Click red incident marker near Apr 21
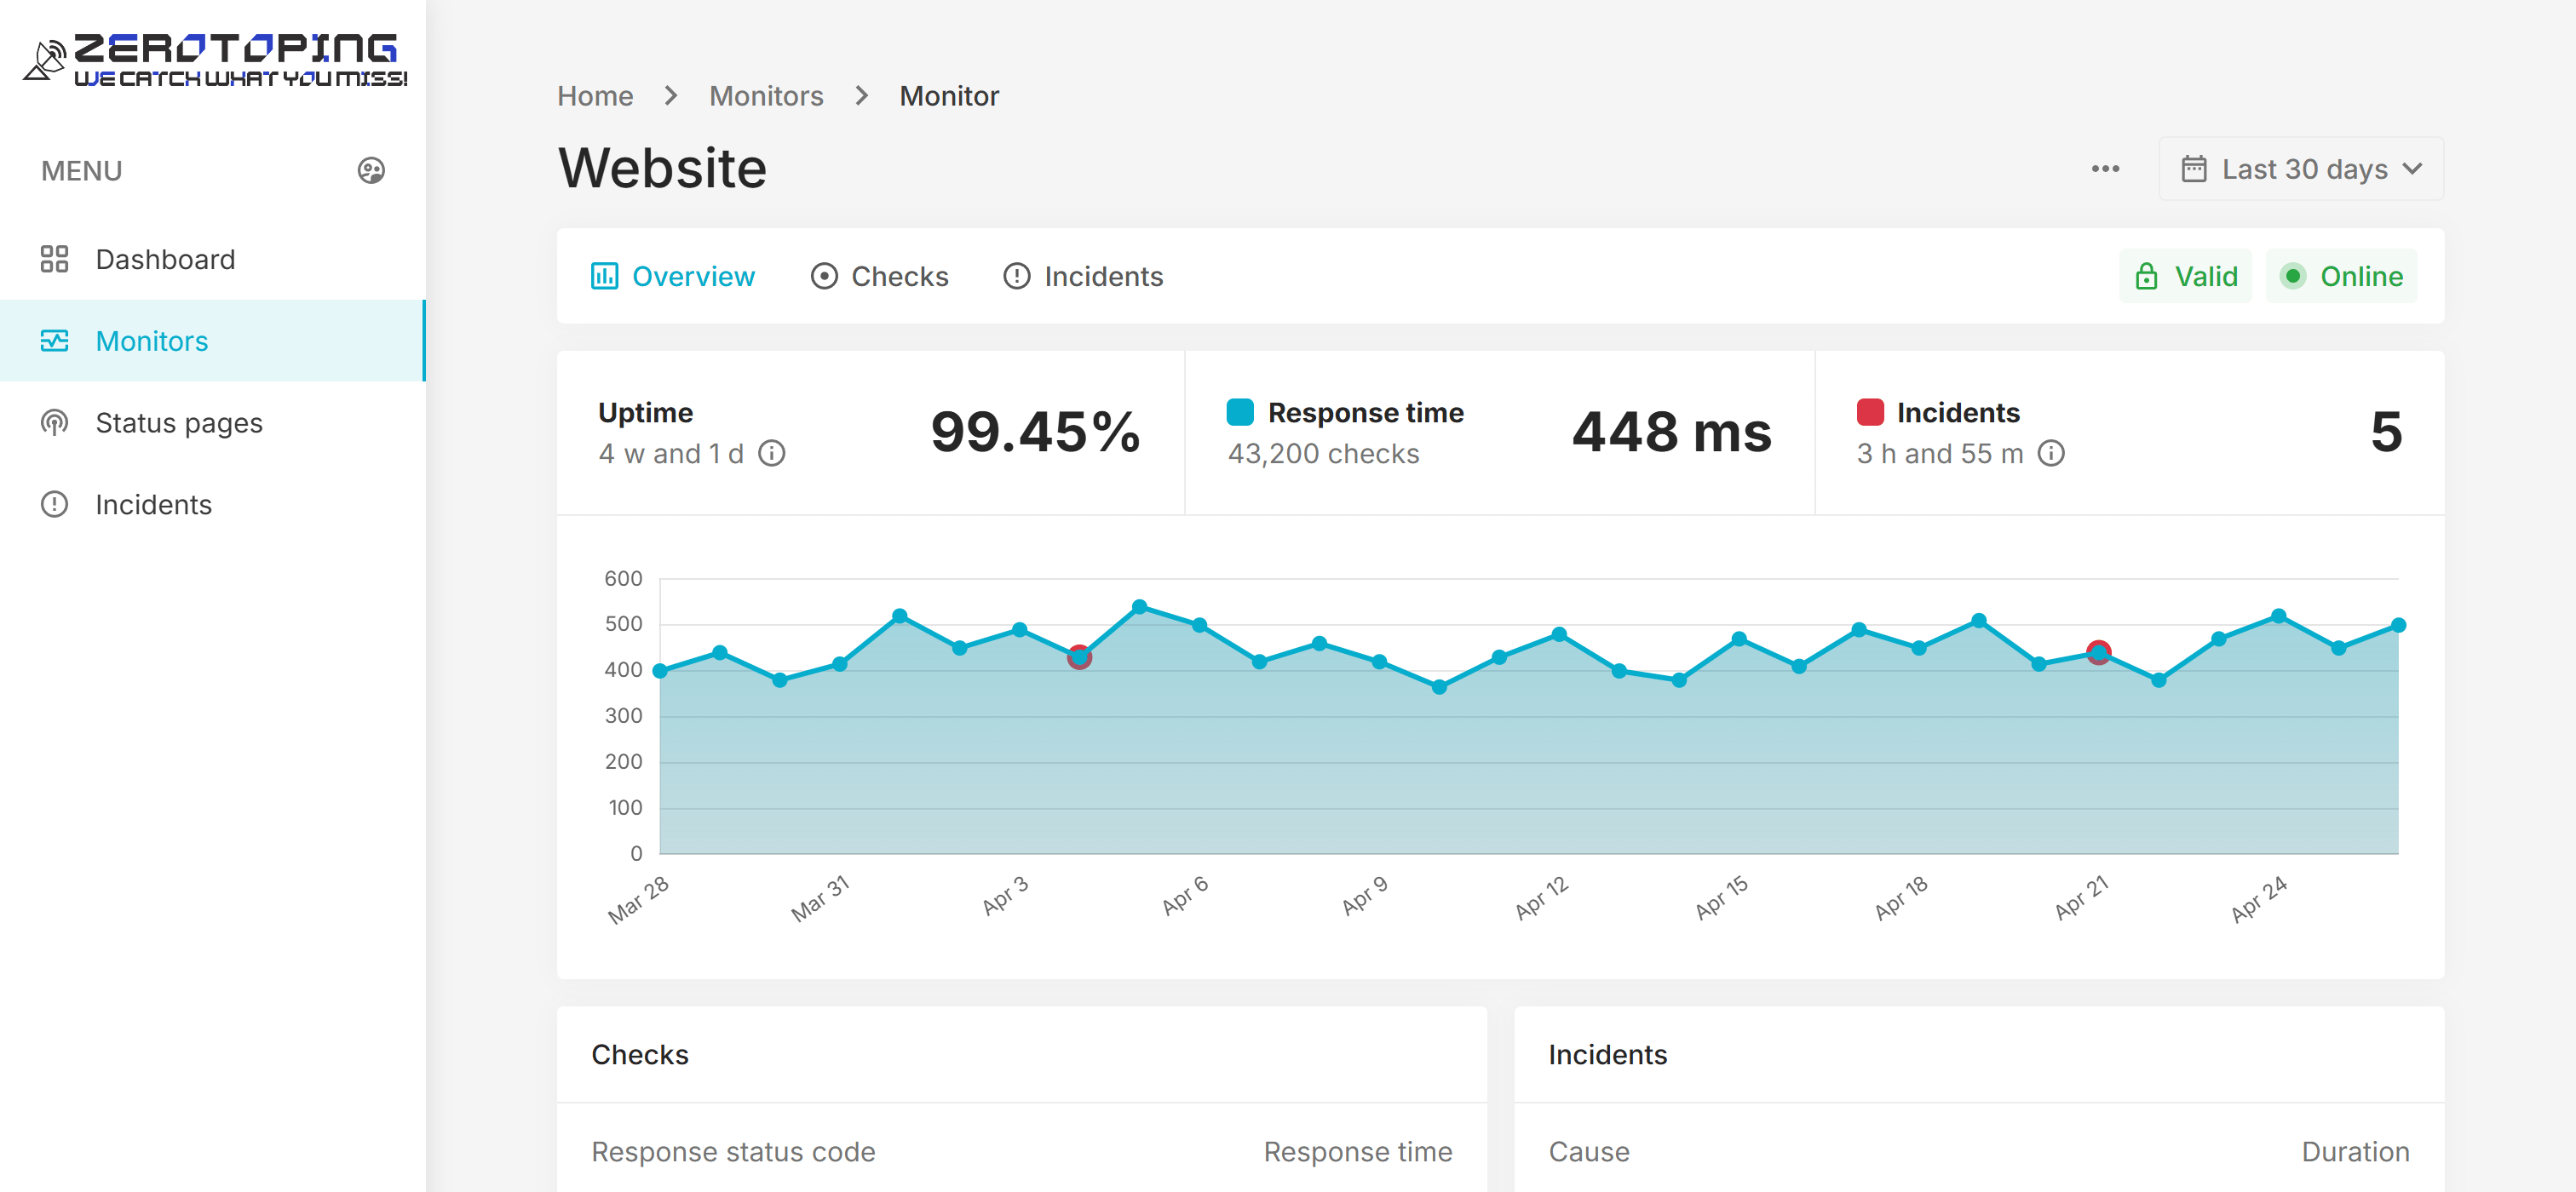 click(2098, 651)
